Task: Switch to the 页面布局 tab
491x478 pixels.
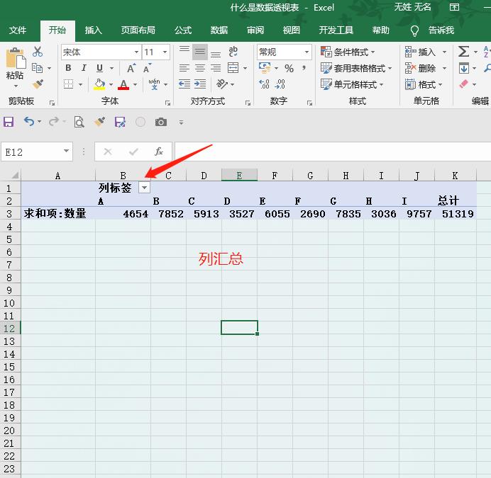Action: tap(138, 30)
